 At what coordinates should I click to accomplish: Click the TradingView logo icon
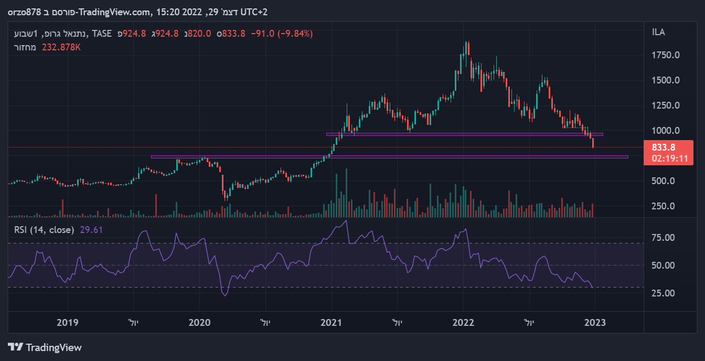click(x=15, y=347)
